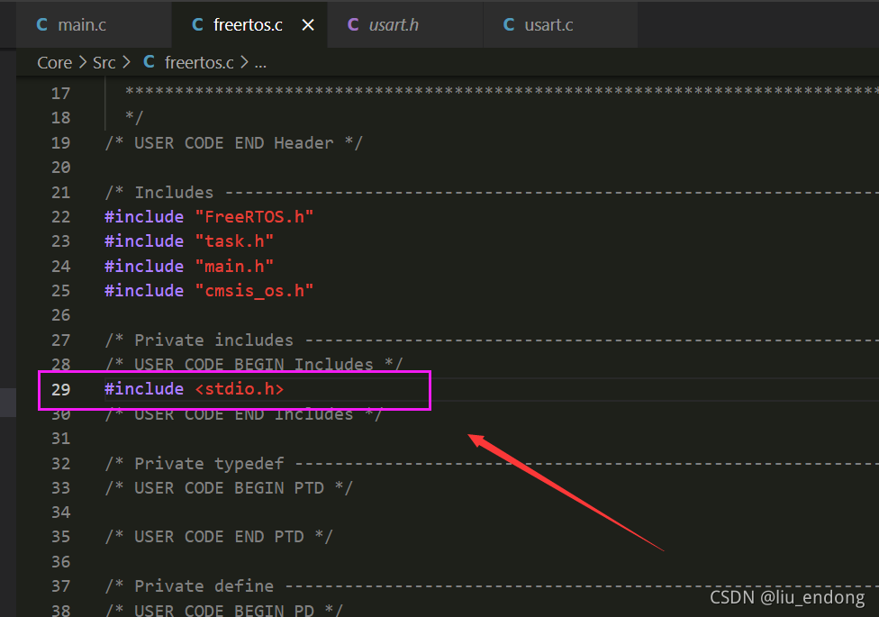Screen dimensions: 879x617
Task: Click the Private typedef comment line
Action: 492,463
